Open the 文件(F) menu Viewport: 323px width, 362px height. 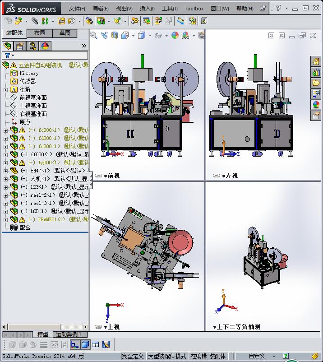click(77, 9)
